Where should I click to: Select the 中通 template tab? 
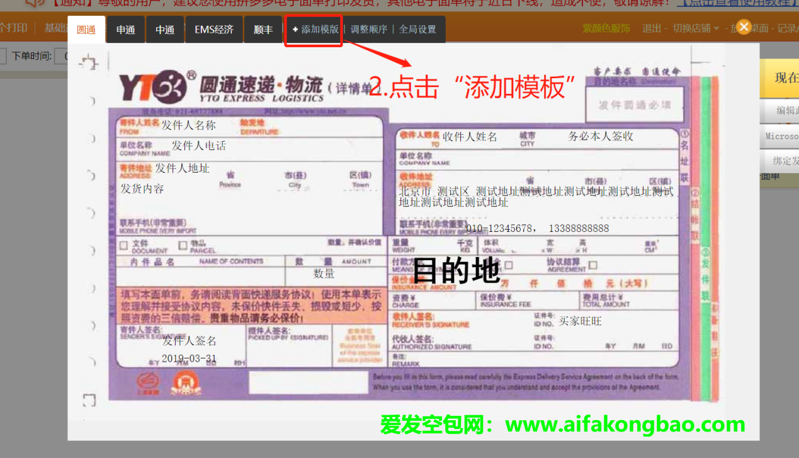[165, 30]
